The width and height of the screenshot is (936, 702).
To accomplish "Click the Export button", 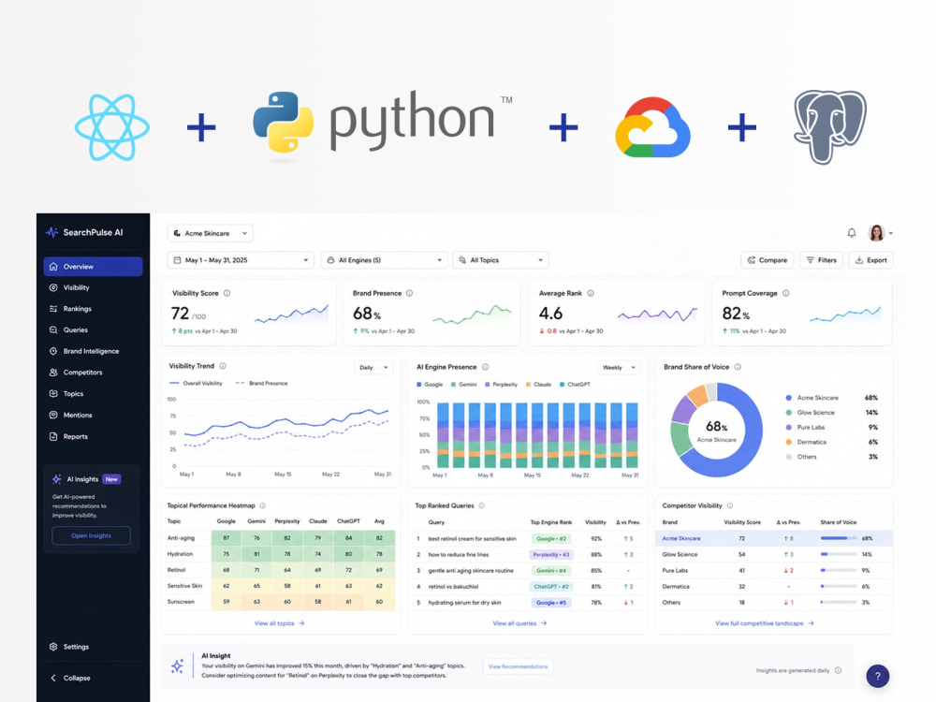I will pos(870,260).
